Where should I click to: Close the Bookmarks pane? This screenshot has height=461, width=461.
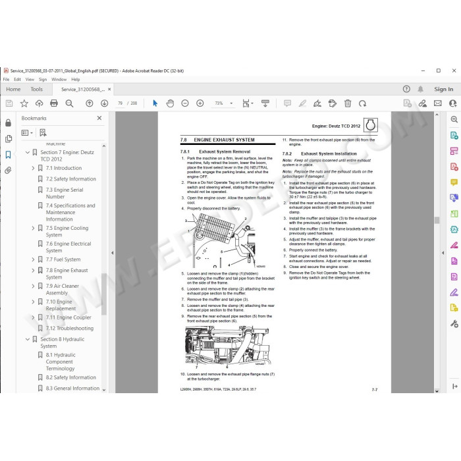[99, 118]
